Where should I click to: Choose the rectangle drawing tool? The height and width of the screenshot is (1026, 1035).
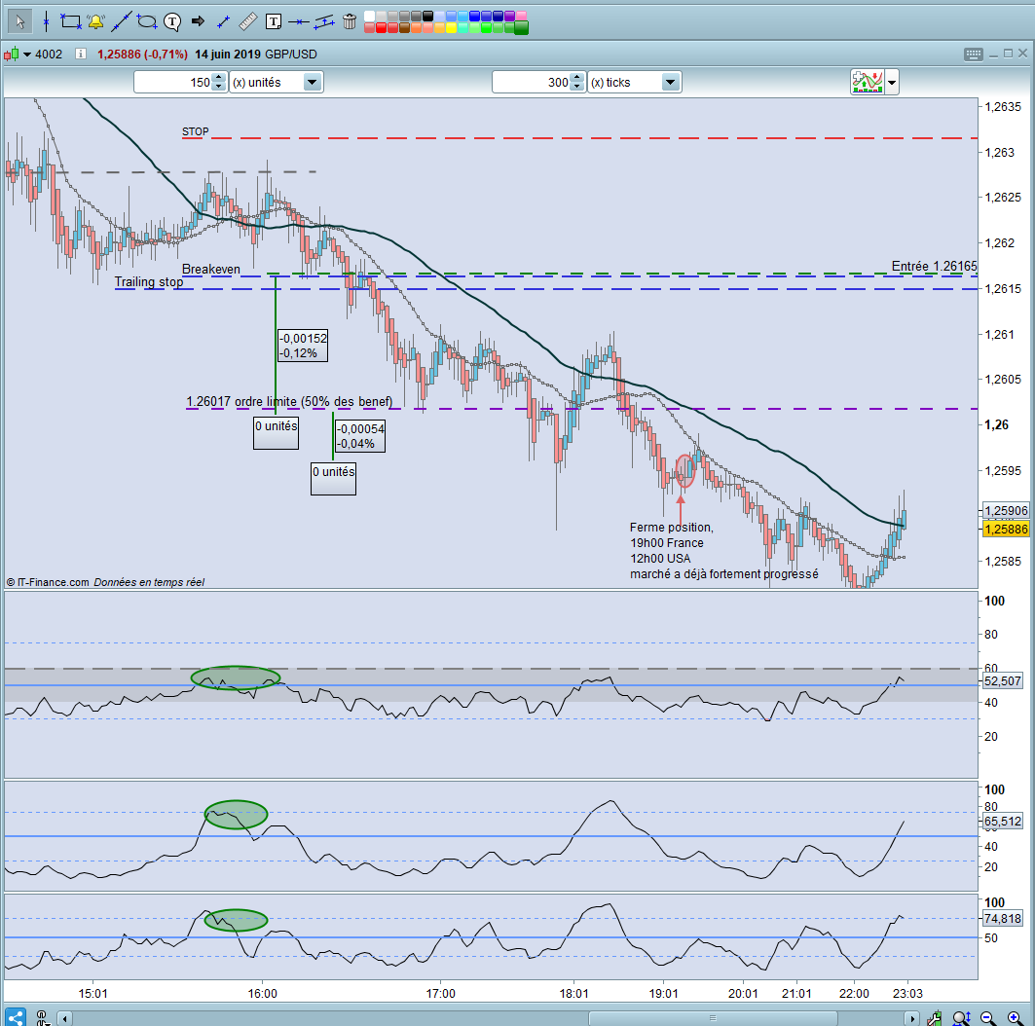[x=71, y=21]
